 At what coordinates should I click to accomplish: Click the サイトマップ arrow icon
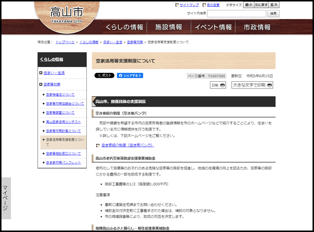pos(177,5)
